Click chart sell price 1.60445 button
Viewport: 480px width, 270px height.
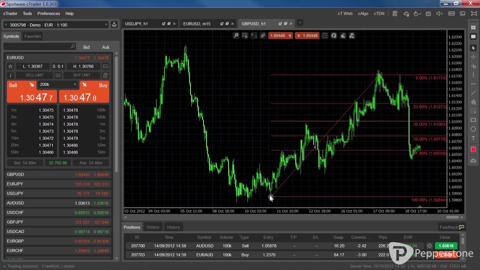(x=280, y=36)
